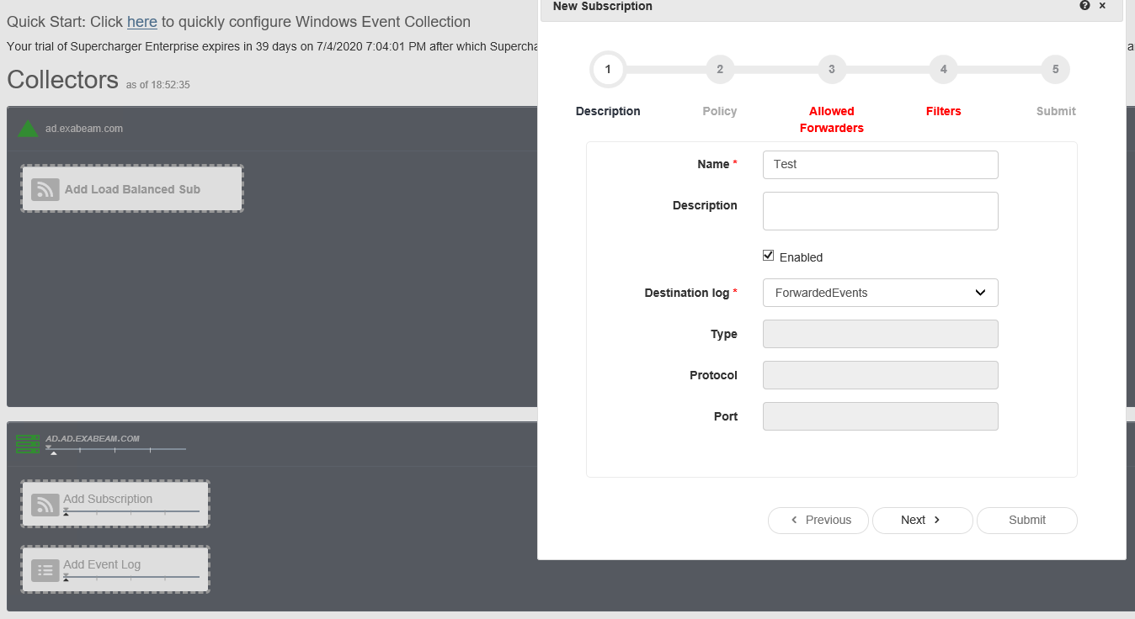Open step 4 Filters in the wizard
Image resolution: width=1135 pixels, height=619 pixels.
943,69
